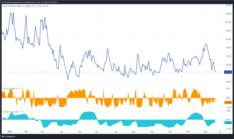The height and width of the screenshot is (139, 234).
Task: Click the 'Dec' label on the time axis
Action: (x=205, y=132)
